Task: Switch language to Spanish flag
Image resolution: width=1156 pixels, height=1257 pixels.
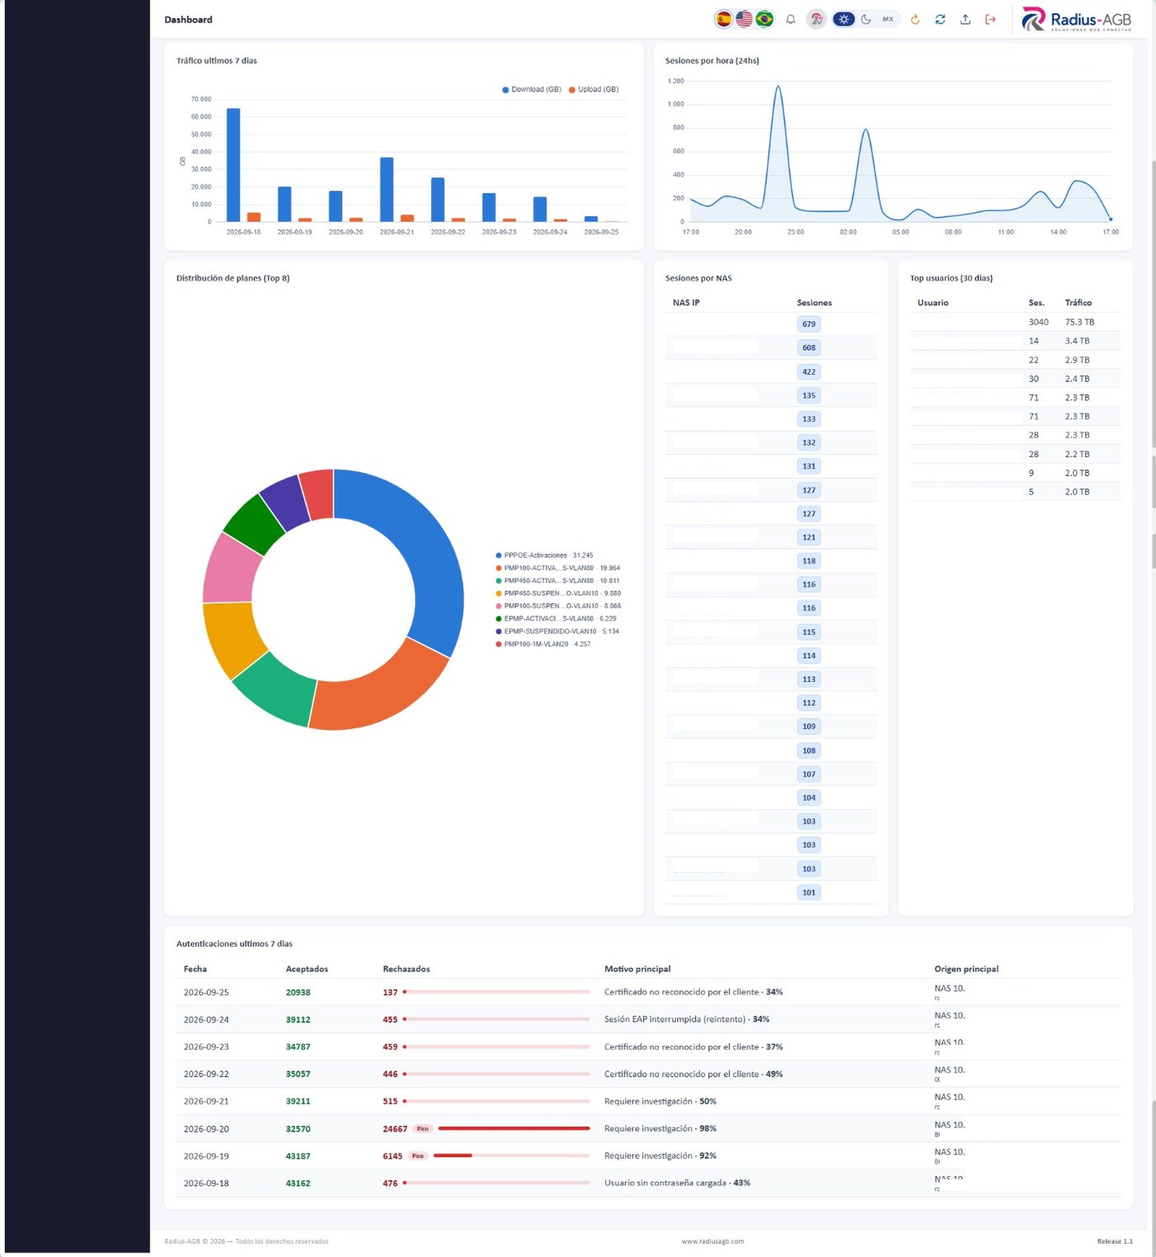Action: (723, 19)
